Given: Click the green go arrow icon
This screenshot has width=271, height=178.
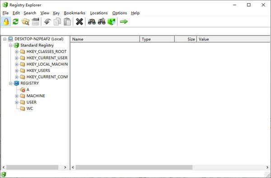Looking at the screenshot, I should (124, 22).
